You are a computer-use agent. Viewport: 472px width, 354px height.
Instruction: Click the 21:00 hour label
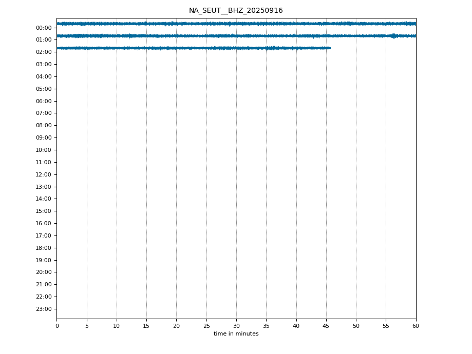coord(44,285)
